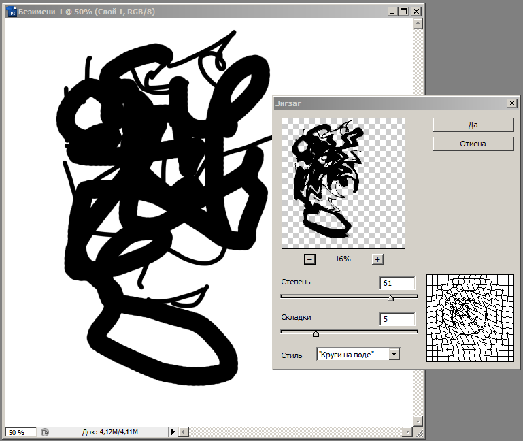
Task: Click the Складки label
Action: tap(296, 318)
